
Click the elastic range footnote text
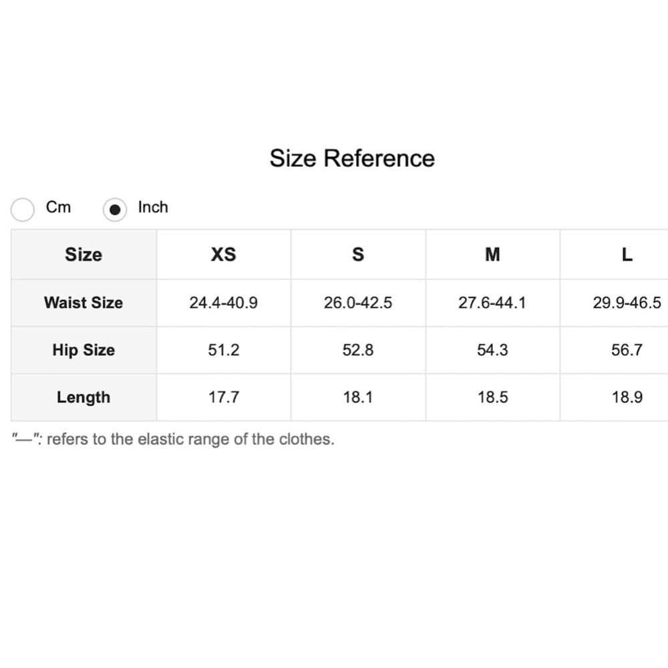pos(173,440)
